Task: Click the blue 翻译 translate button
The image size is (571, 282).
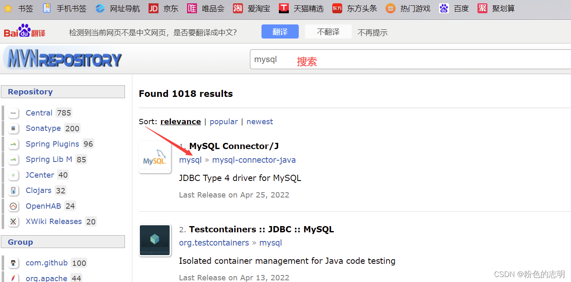Action: coord(280,31)
